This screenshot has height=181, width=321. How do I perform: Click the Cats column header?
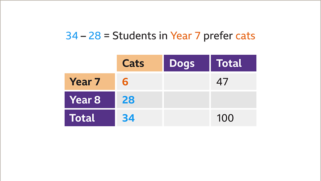point(139,63)
